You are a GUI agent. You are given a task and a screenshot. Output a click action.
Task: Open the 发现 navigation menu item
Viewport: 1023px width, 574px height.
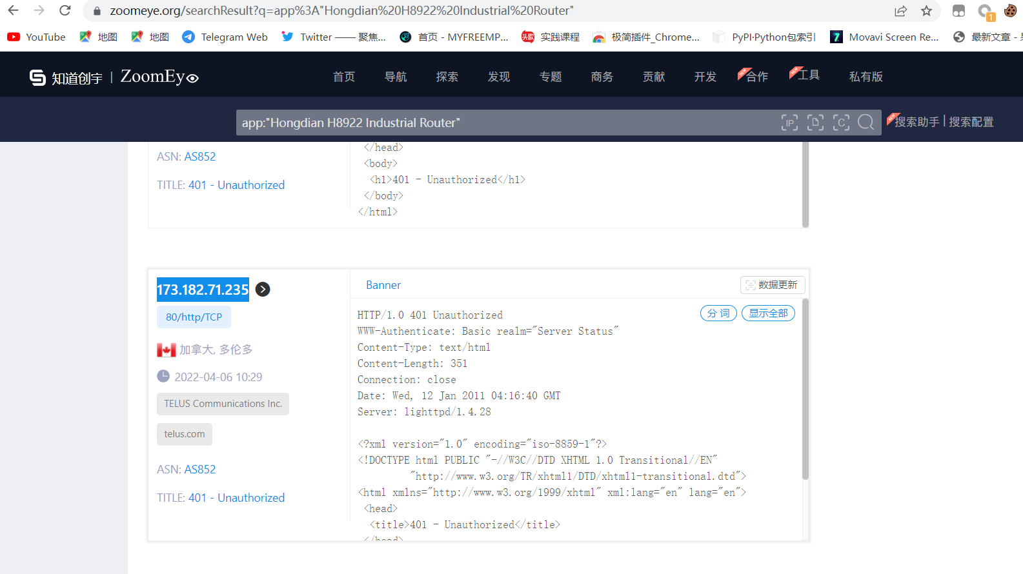pyautogui.click(x=499, y=77)
